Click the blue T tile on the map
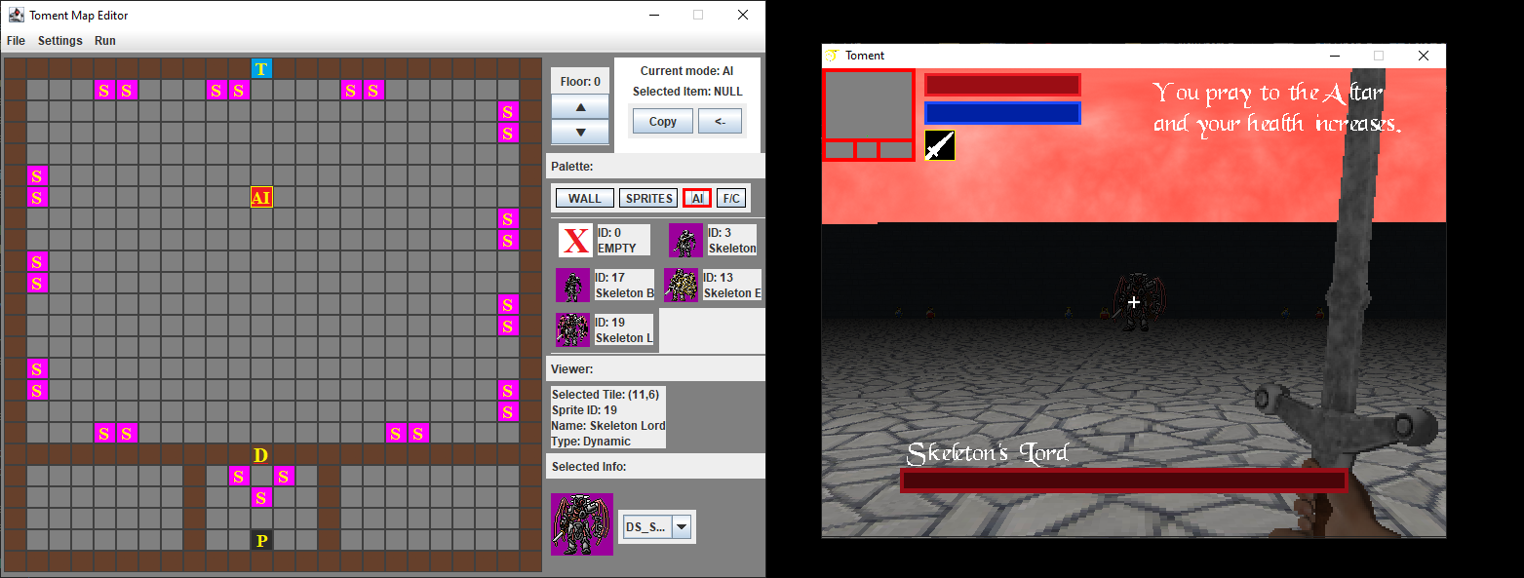1524x578 pixels. click(x=260, y=68)
